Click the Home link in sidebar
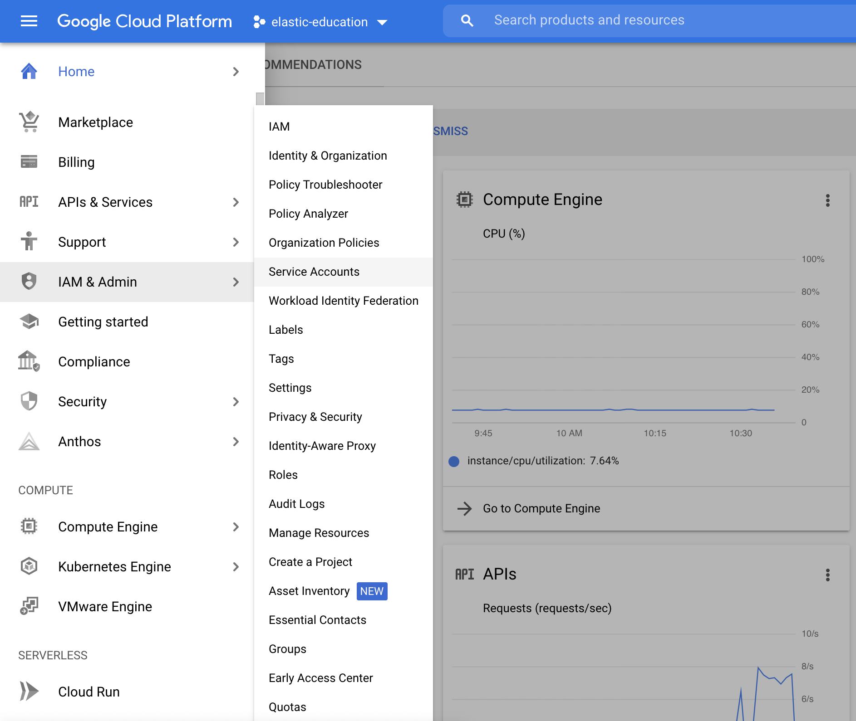Screen dimensions: 856x721 (x=76, y=71)
